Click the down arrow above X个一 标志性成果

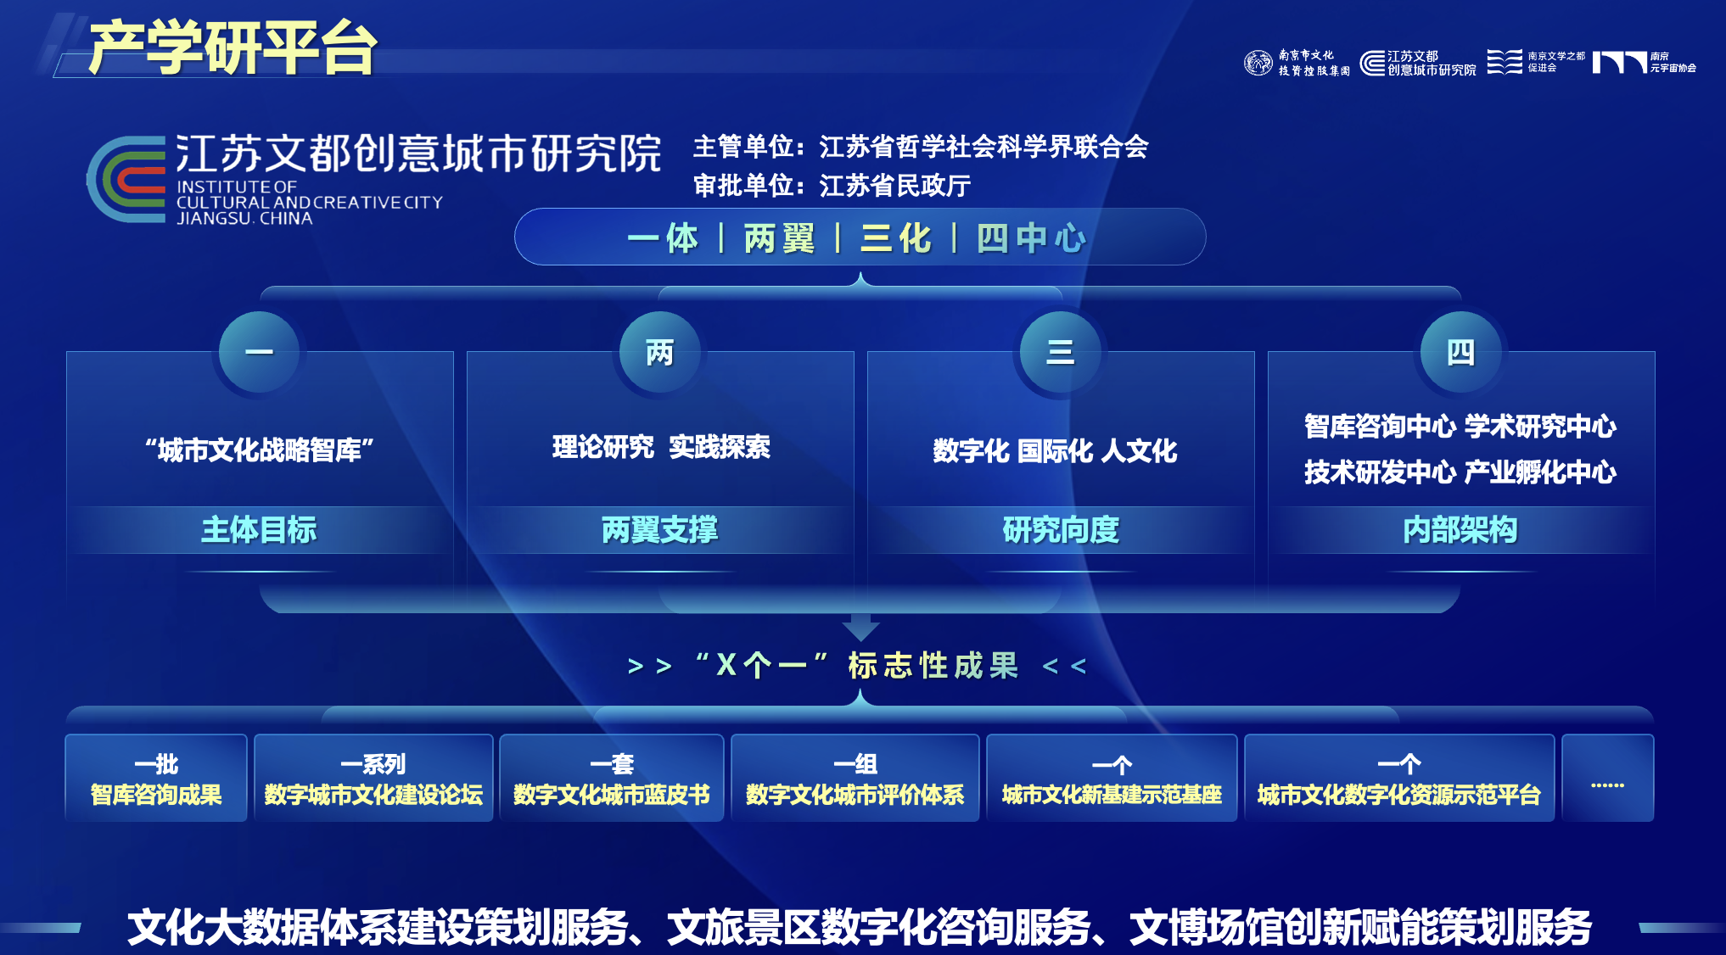click(860, 626)
